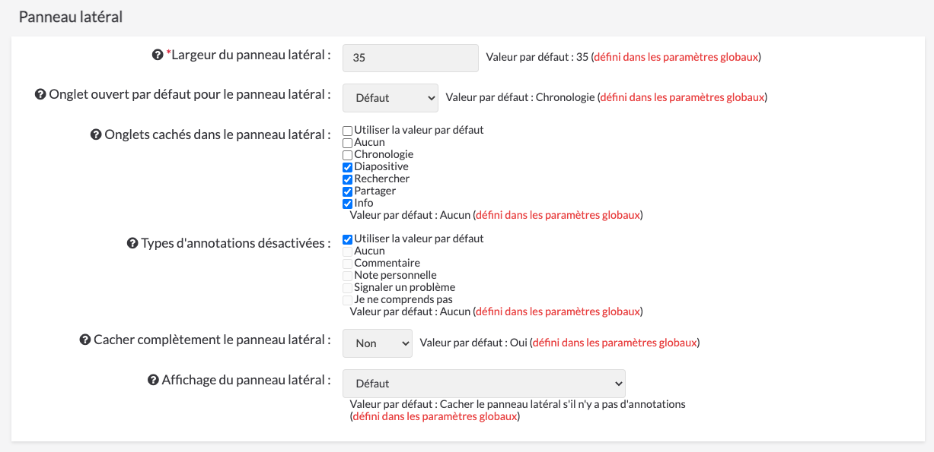Viewport: 934px width, 452px height.
Task: Click help icon for Cacher complètement le panneau
Action: coord(85,340)
